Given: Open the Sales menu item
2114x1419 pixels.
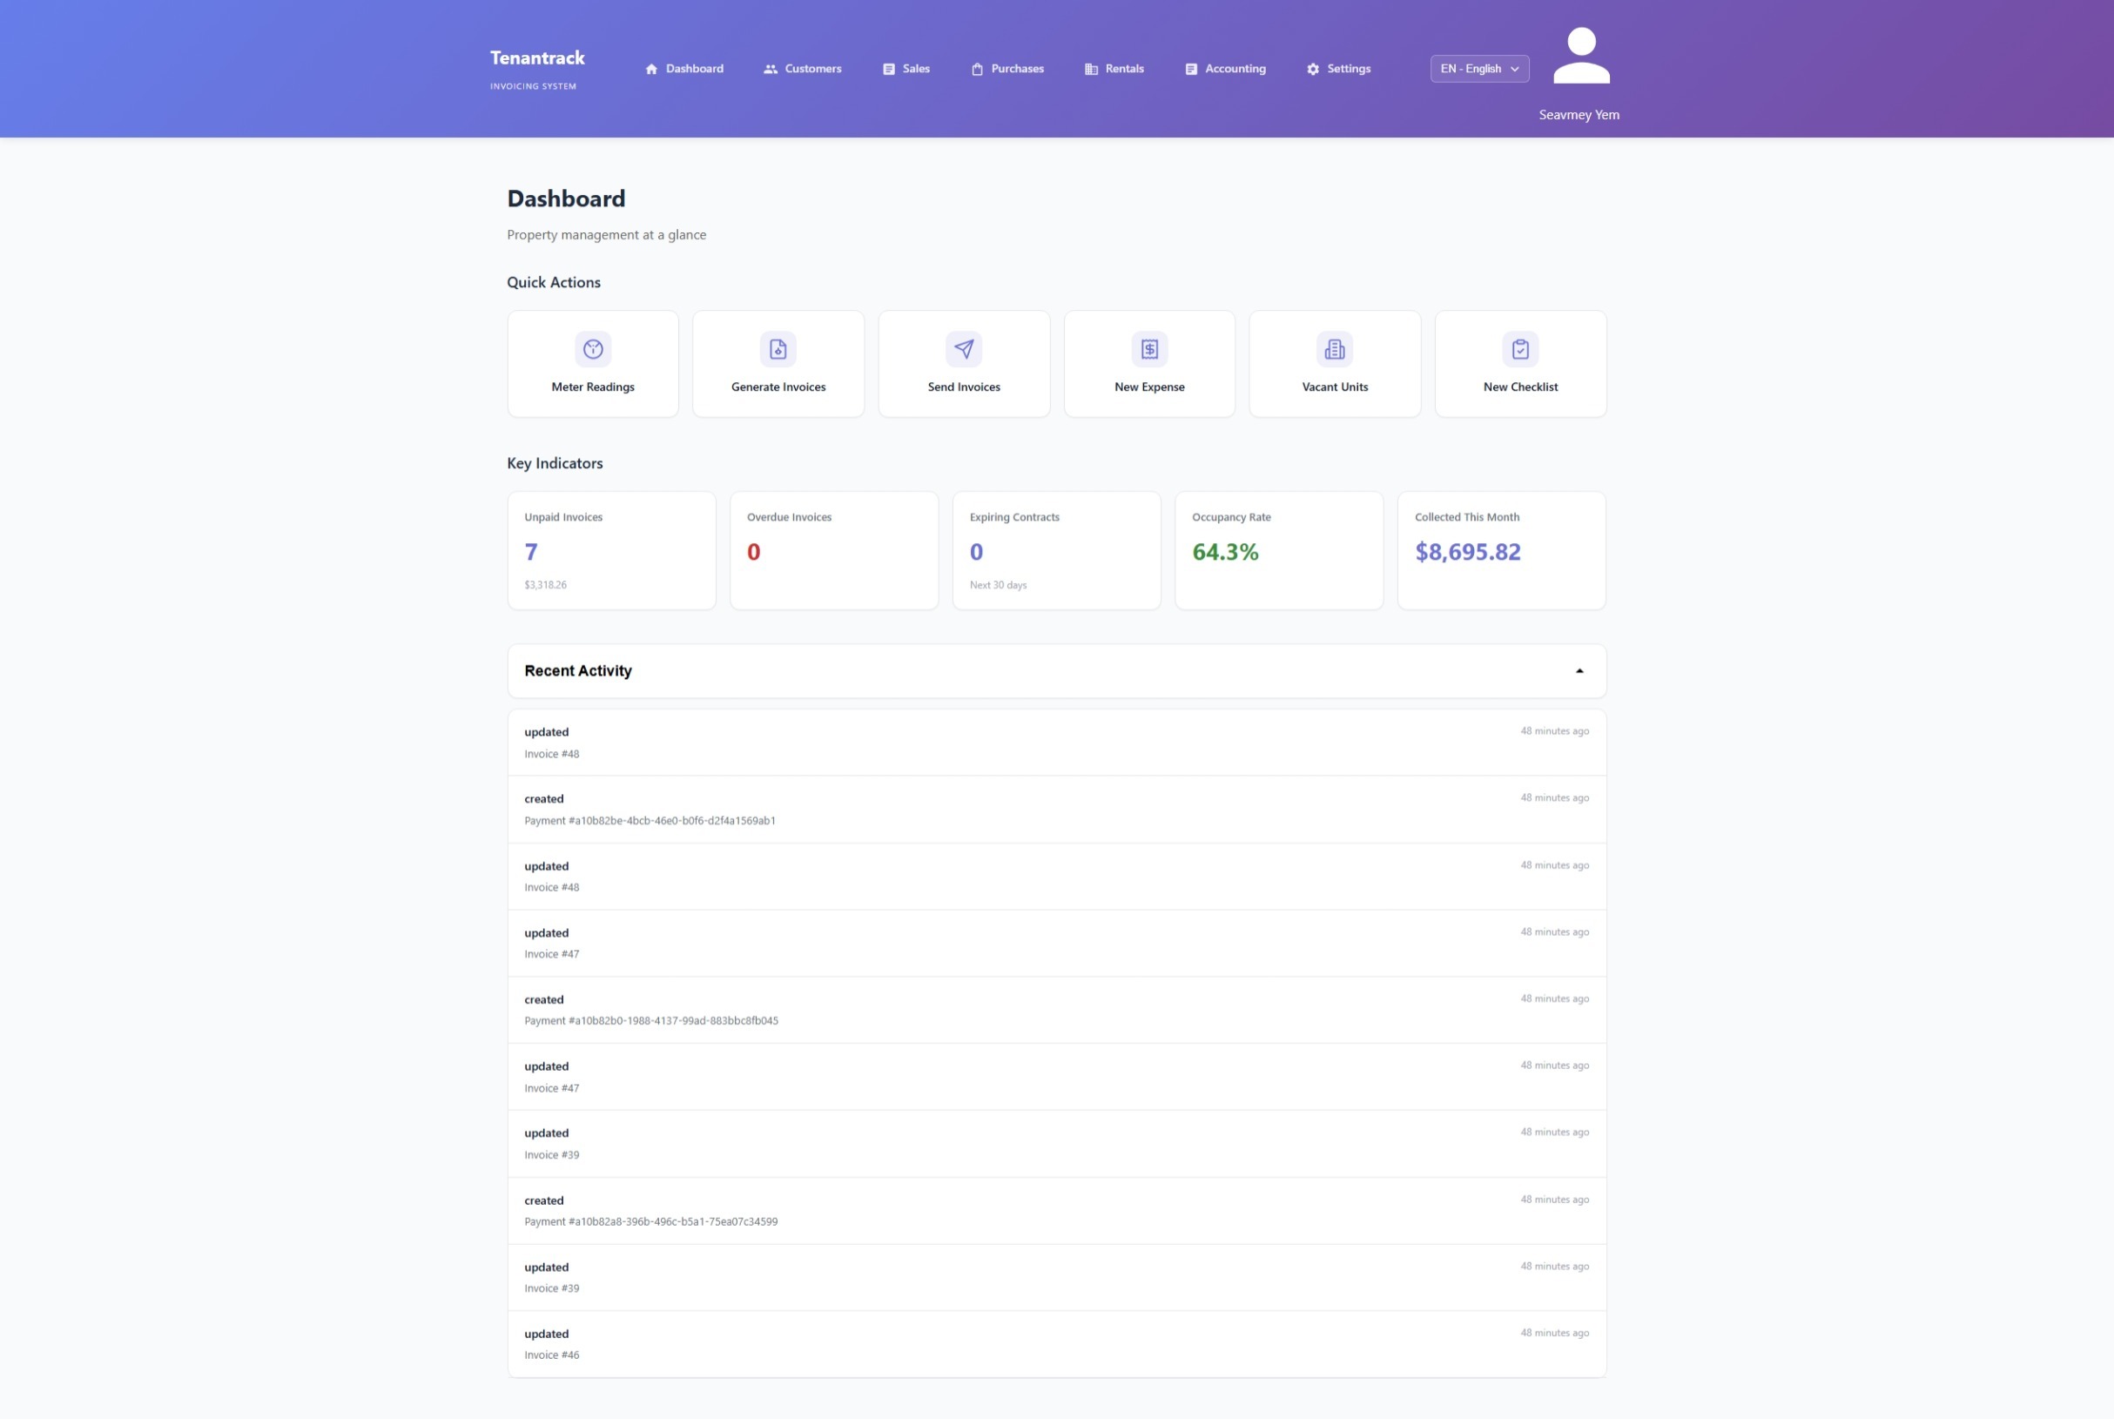Looking at the screenshot, I should click(906, 69).
